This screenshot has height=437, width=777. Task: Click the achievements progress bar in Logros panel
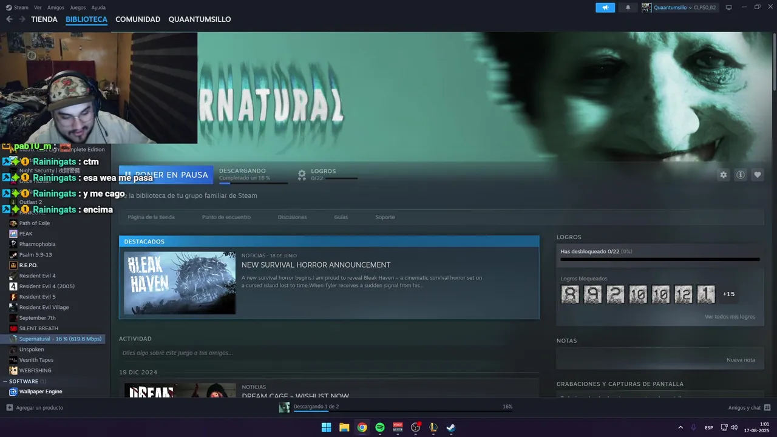[660, 259]
